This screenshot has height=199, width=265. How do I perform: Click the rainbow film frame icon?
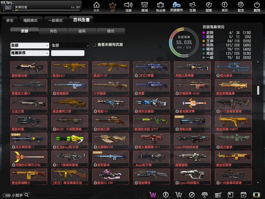coord(257,195)
